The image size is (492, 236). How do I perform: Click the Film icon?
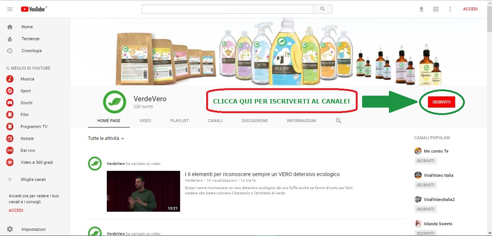click(x=10, y=115)
